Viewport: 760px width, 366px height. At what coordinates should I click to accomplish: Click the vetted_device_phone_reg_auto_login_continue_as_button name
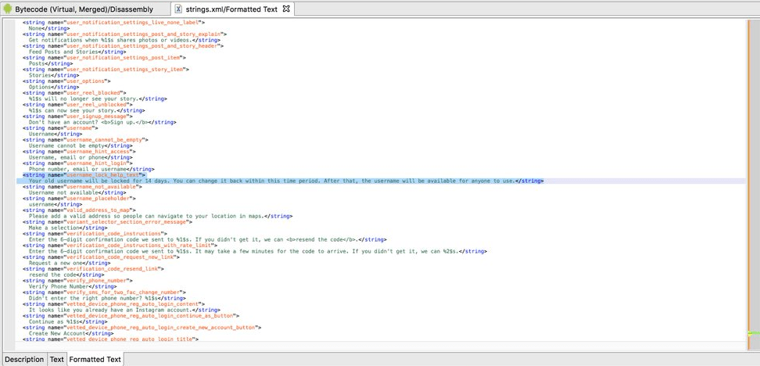[x=150, y=316]
